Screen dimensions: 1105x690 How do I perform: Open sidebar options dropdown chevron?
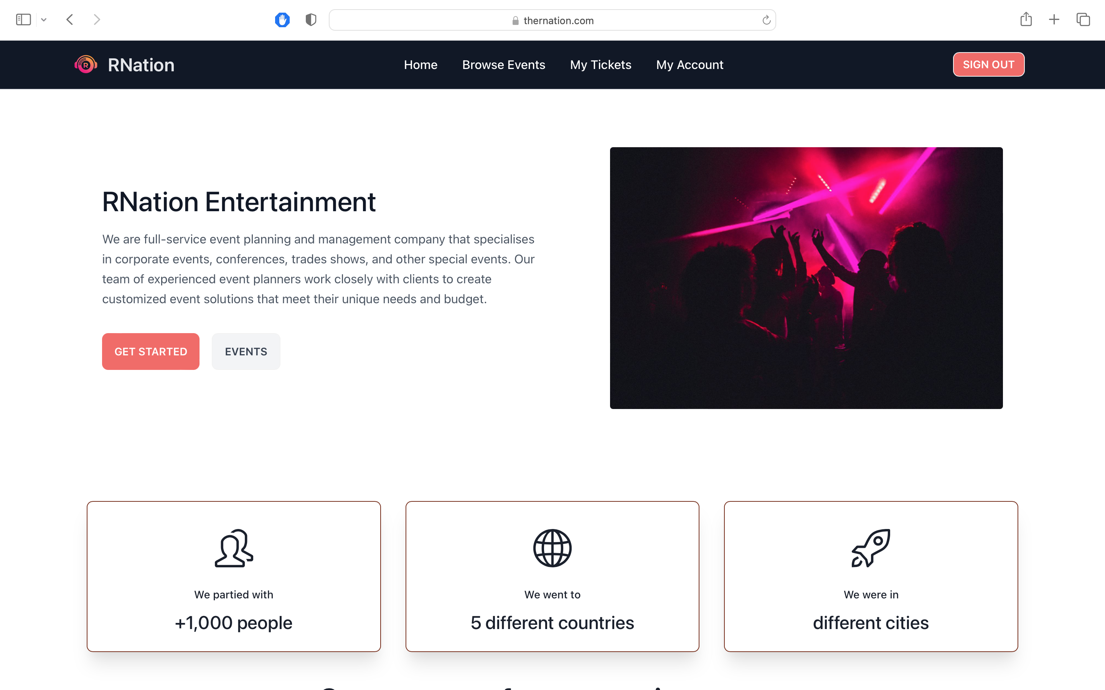44,20
